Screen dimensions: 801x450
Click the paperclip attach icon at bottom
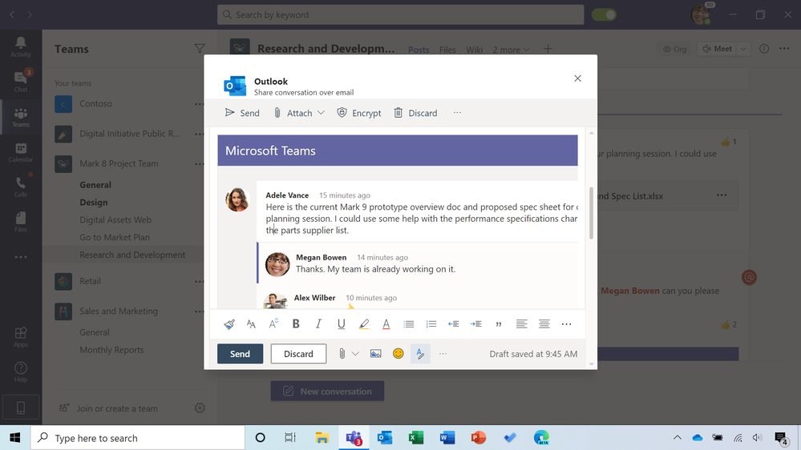tap(342, 354)
